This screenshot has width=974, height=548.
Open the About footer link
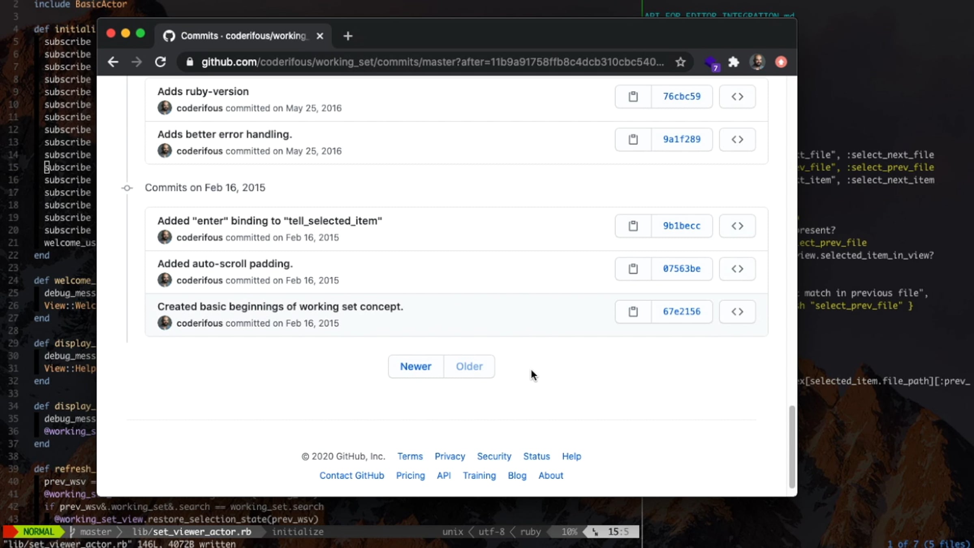551,475
